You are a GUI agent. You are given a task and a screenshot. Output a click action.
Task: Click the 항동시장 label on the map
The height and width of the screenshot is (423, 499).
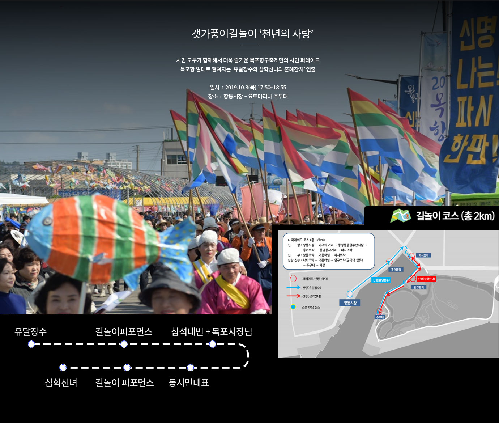(x=350, y=303)
